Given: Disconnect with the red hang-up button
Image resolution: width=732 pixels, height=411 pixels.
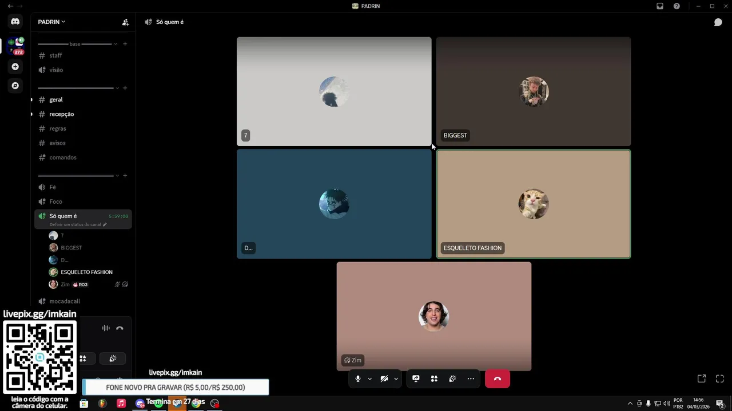Looking at the screenshot, I should pyautogui.click(x=498, y=378).
